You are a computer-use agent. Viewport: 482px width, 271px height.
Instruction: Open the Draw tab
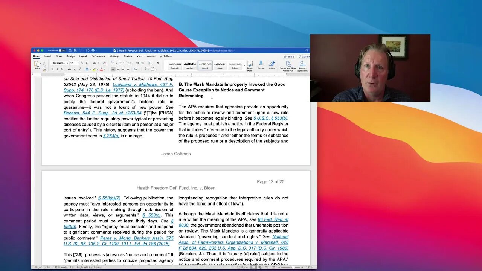pos(59,56)
